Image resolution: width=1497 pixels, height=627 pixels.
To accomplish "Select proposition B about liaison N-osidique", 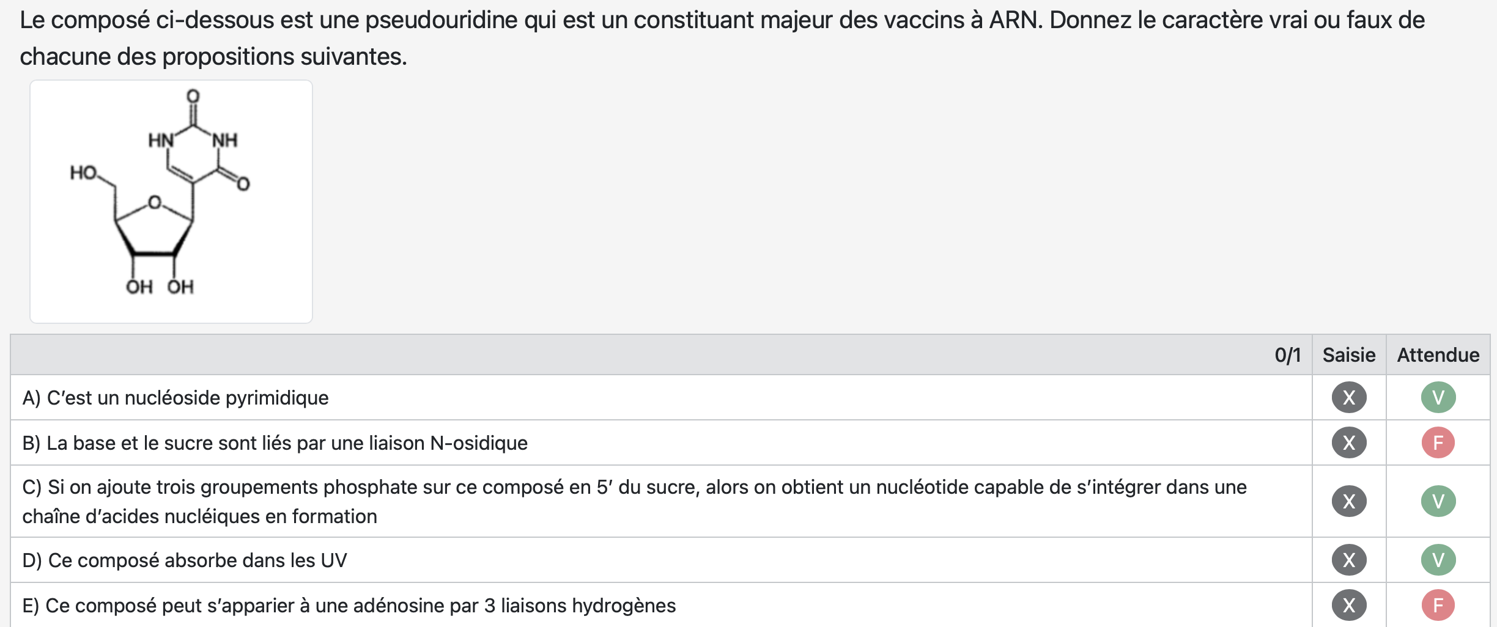I will click(x=275, y=443).
